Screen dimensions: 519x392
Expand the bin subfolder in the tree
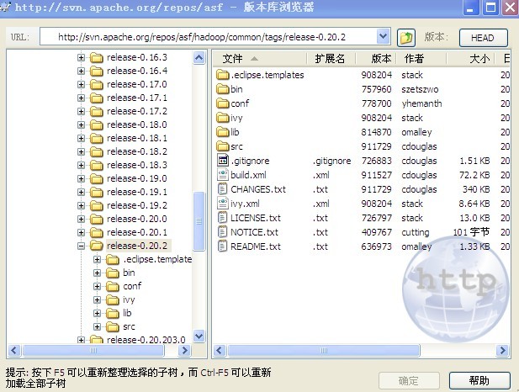[97, 273]
